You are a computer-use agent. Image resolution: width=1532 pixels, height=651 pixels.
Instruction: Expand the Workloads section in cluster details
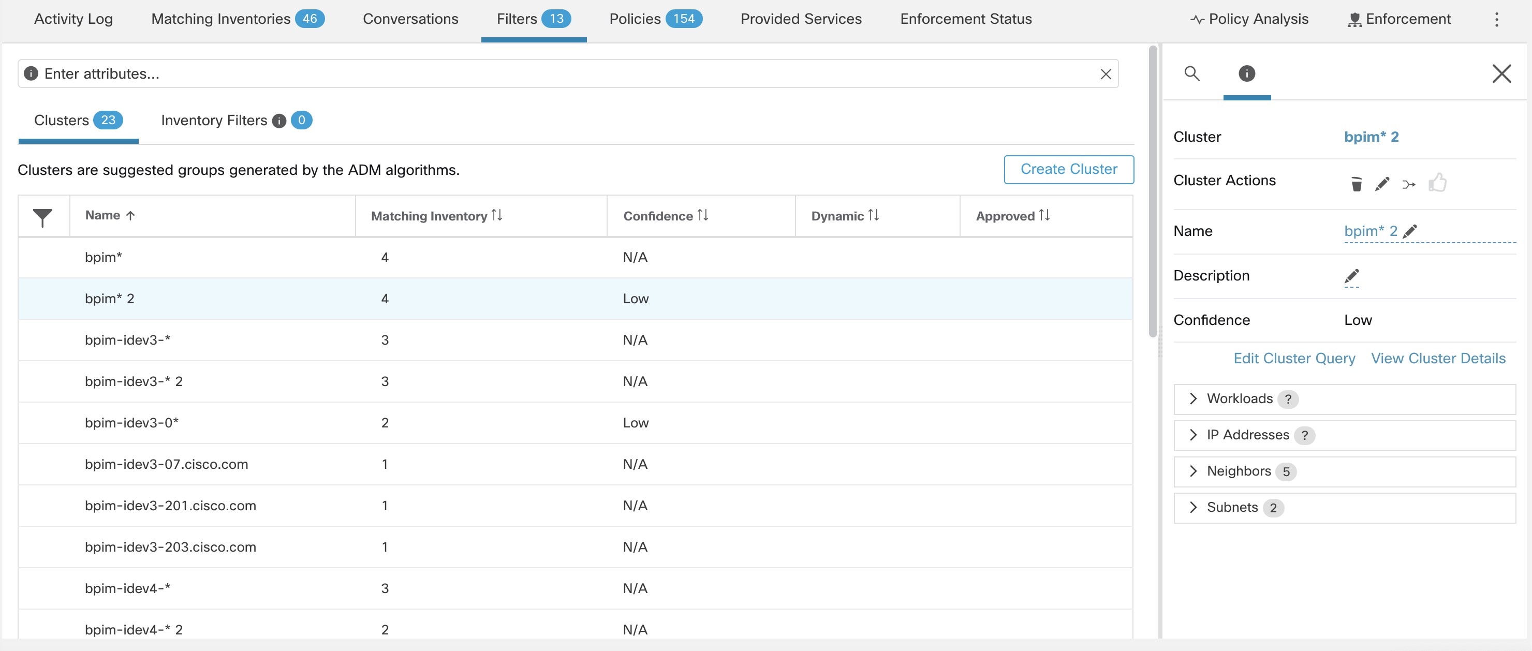click(x=1193, y=398)
